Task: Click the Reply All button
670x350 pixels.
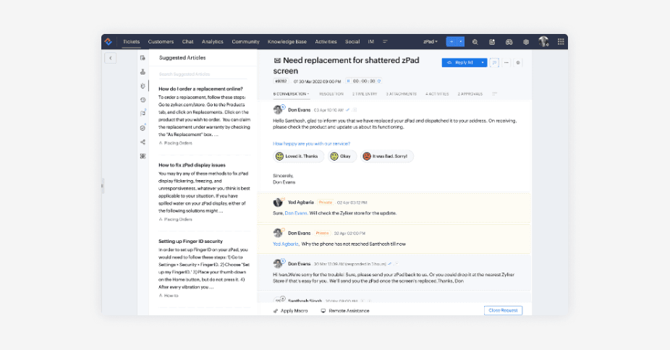Action: (x=460, y=63)
